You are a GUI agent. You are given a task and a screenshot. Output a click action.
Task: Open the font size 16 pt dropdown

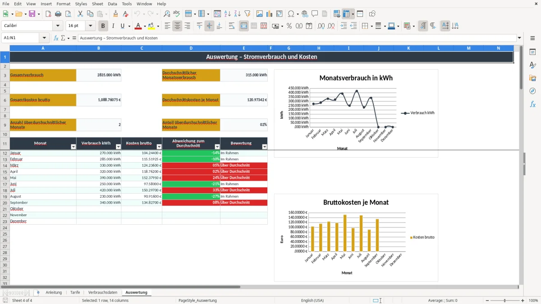(90, 26)
